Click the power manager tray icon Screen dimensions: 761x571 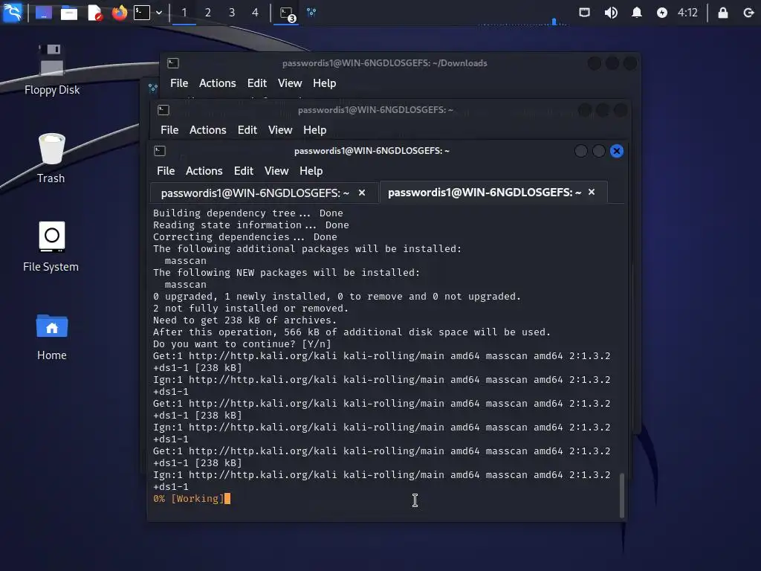tap(661, 13)
